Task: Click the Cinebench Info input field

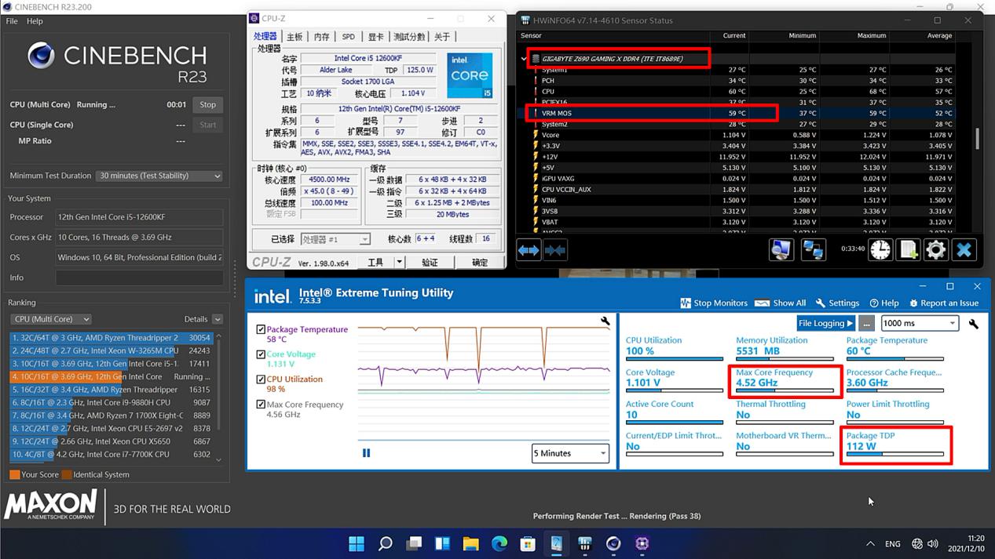Action: [x=139, y=278]
